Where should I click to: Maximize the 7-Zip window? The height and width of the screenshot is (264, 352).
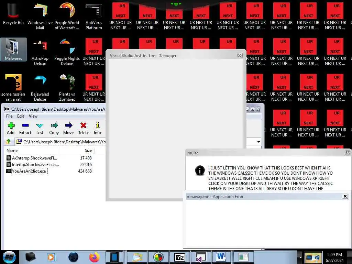pos(253,109)
